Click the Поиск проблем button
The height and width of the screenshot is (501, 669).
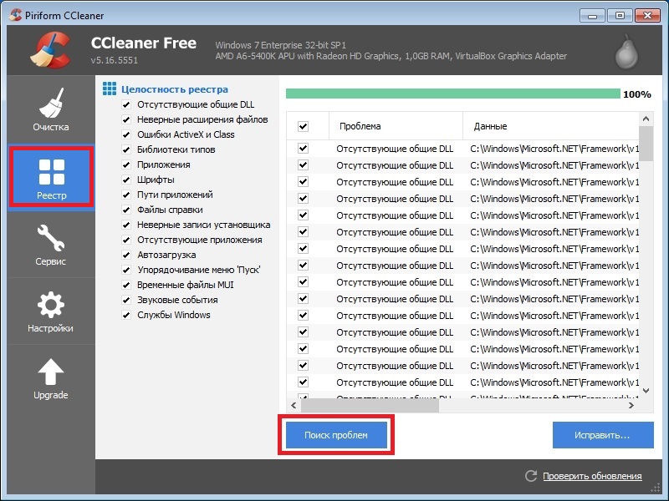[335, 435]
